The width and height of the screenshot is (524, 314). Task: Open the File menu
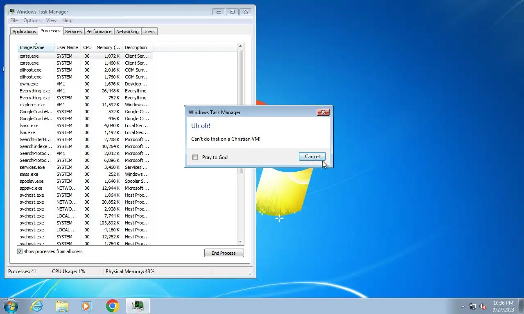coord(14,20)
